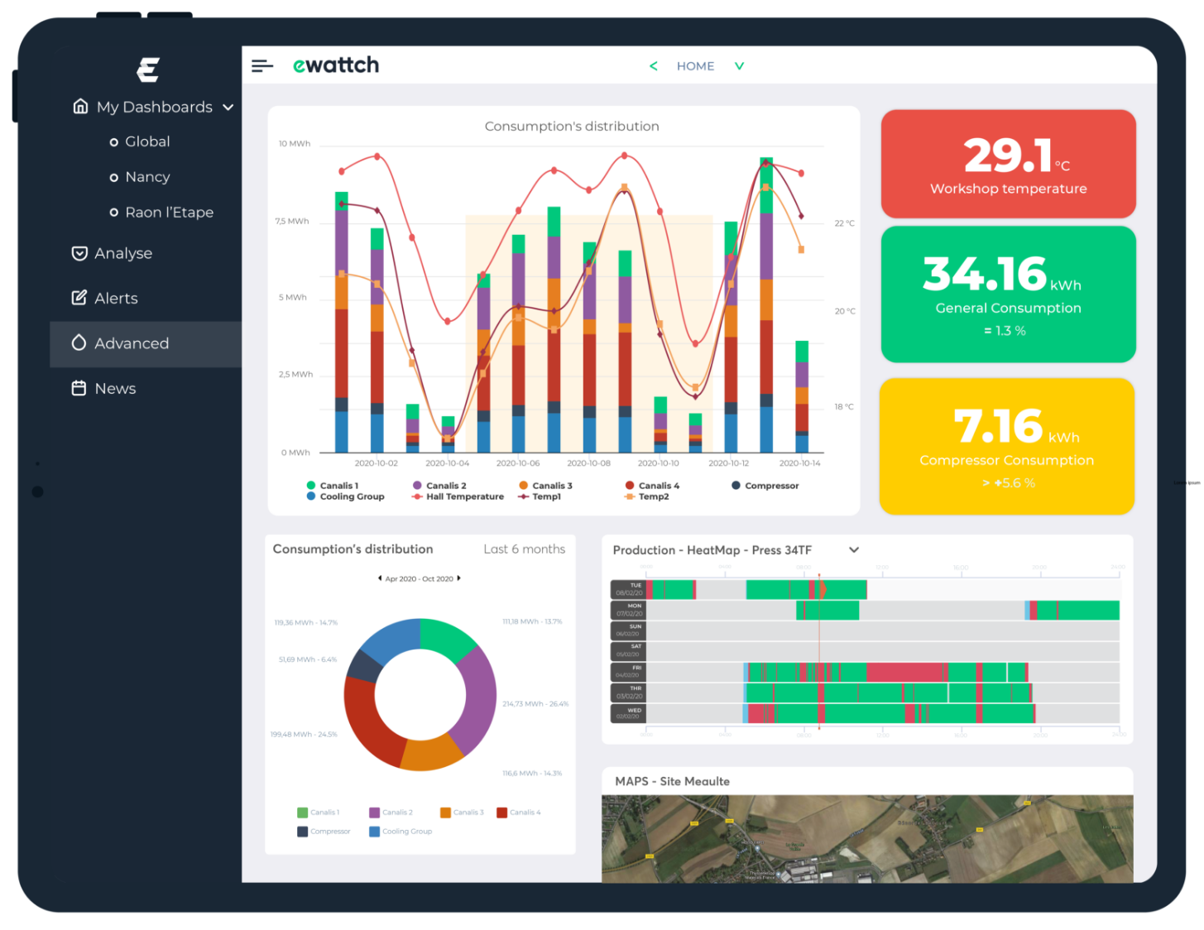Click the ewattch logo in header
The height and width of the screenshot is (930, 1204).
(336, 65)
